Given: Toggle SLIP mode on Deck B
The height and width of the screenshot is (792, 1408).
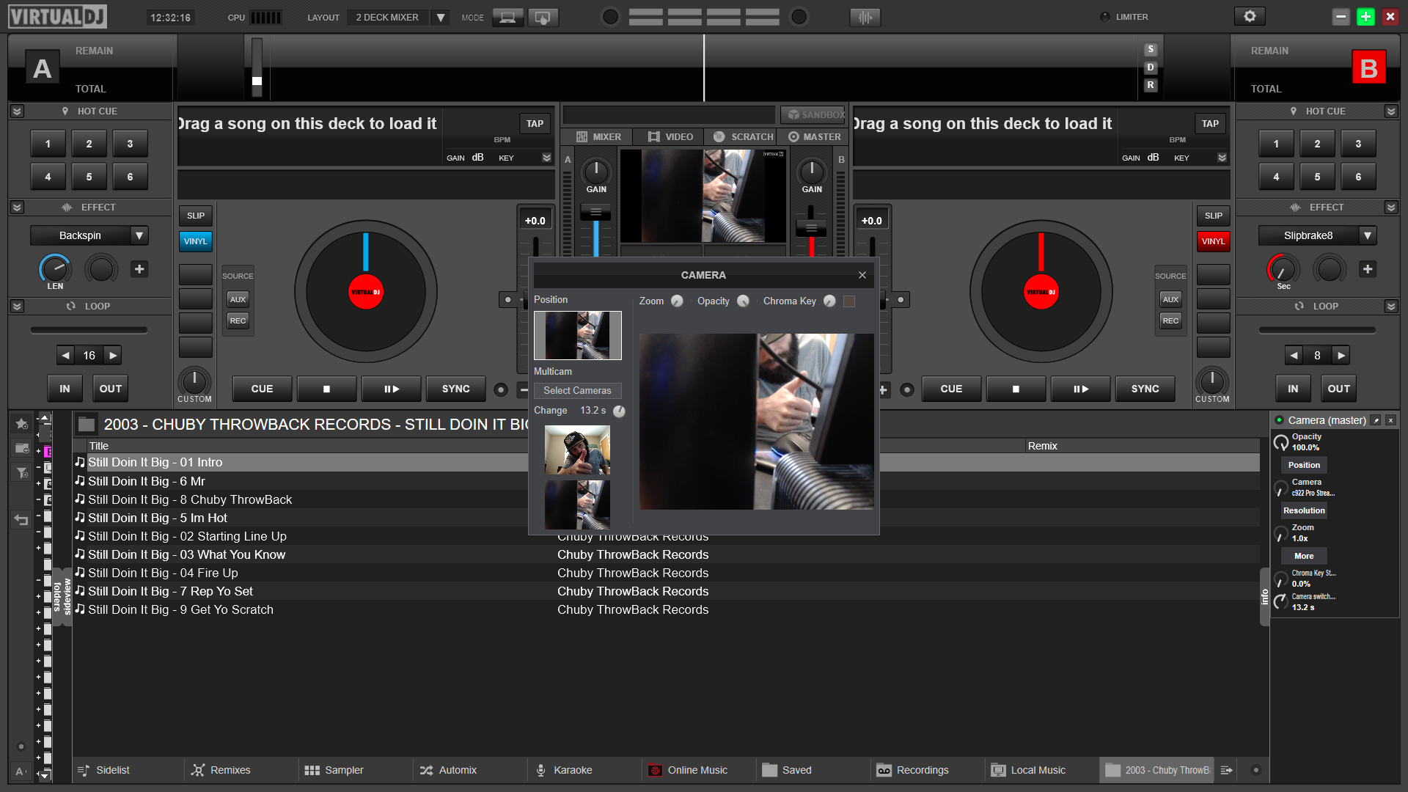Looking at the screenshot, I should (x=1214, y=216).
